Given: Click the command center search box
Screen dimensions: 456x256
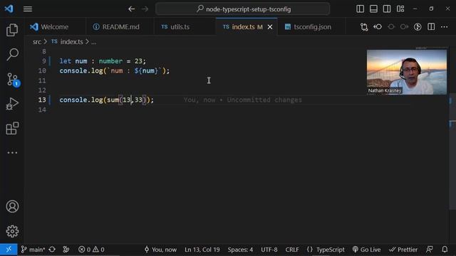Looking at the screenshot, I should (242, 9).
